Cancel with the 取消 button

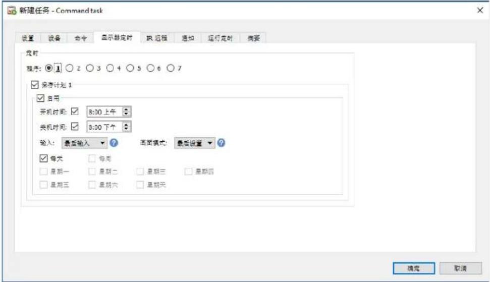coord(461,268)
